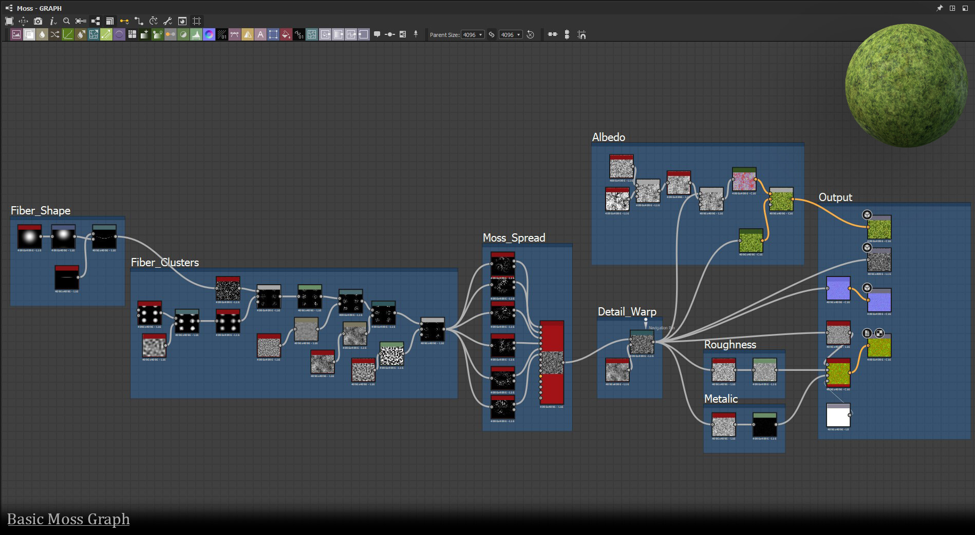975x535 pixels.
Task: Select the white uniform color node in Output
Action: [x=838, y=416]
